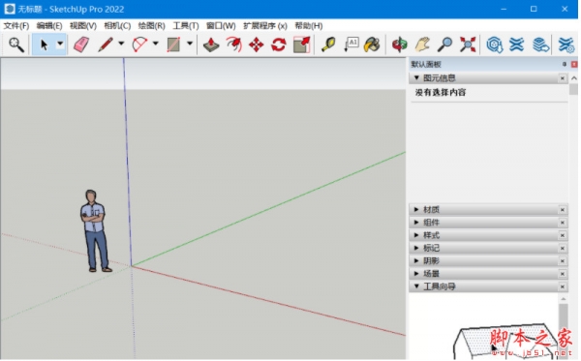Pin the 默认面板 tray with auto-hide icon
This screenshot has height=361, width=581.
(x=565, y=65)
